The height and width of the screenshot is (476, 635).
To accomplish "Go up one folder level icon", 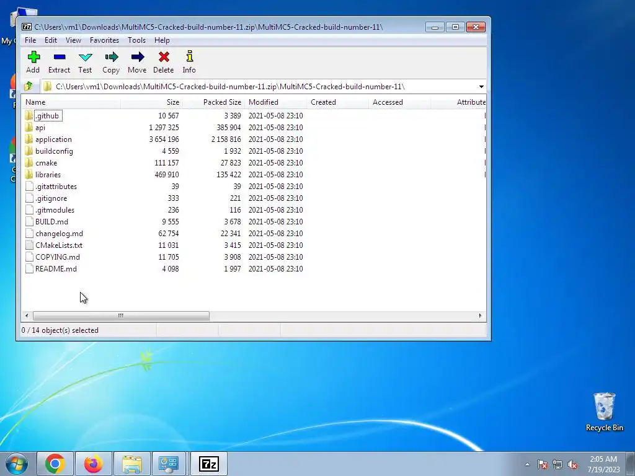I will 29,86.
